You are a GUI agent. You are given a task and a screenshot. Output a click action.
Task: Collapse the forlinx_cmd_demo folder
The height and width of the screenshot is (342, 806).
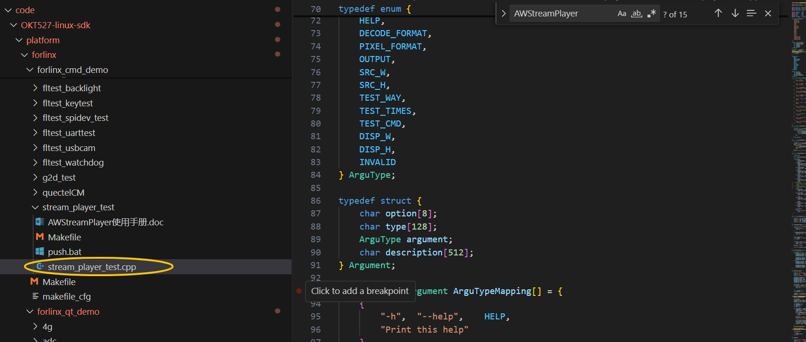30,70
